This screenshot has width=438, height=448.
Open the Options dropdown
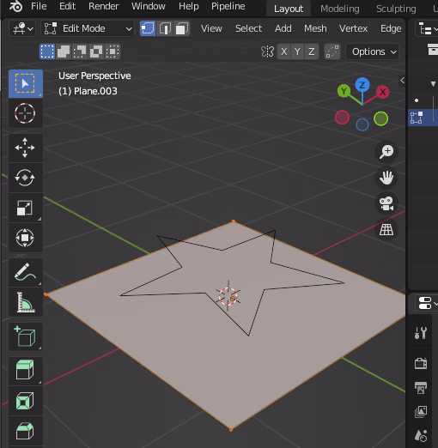(x=372, y=51)
